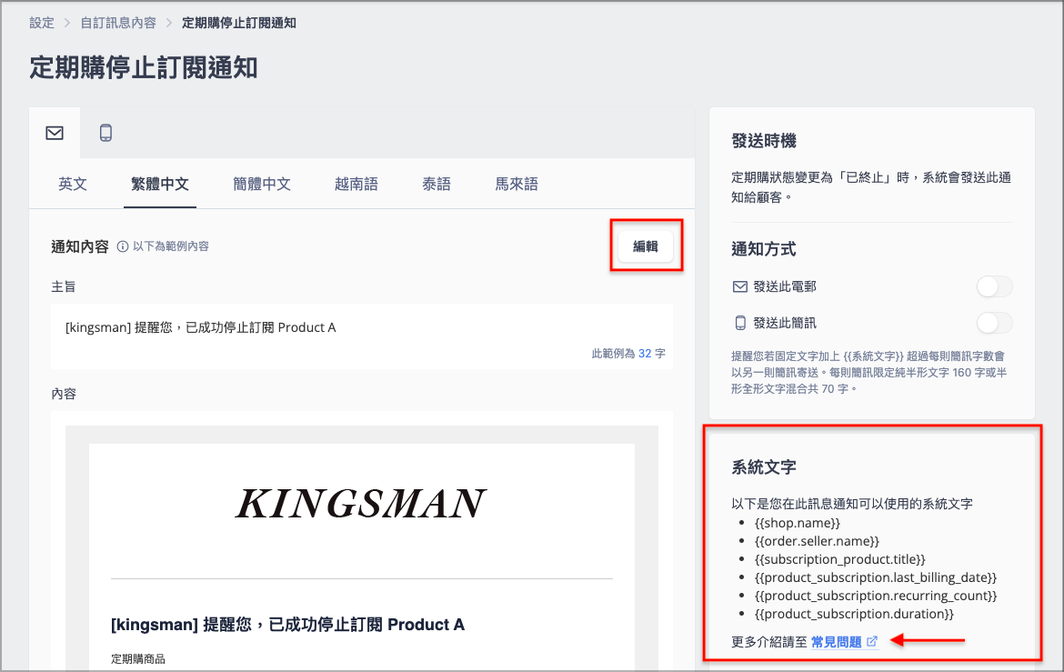Viewport: 1064px width, 672px height.
Task: Switch to the 繁體中文 language tab
Action: [160, 184]
